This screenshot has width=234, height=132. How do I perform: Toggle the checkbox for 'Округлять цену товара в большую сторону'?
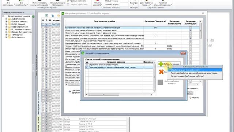coord(190,30)
